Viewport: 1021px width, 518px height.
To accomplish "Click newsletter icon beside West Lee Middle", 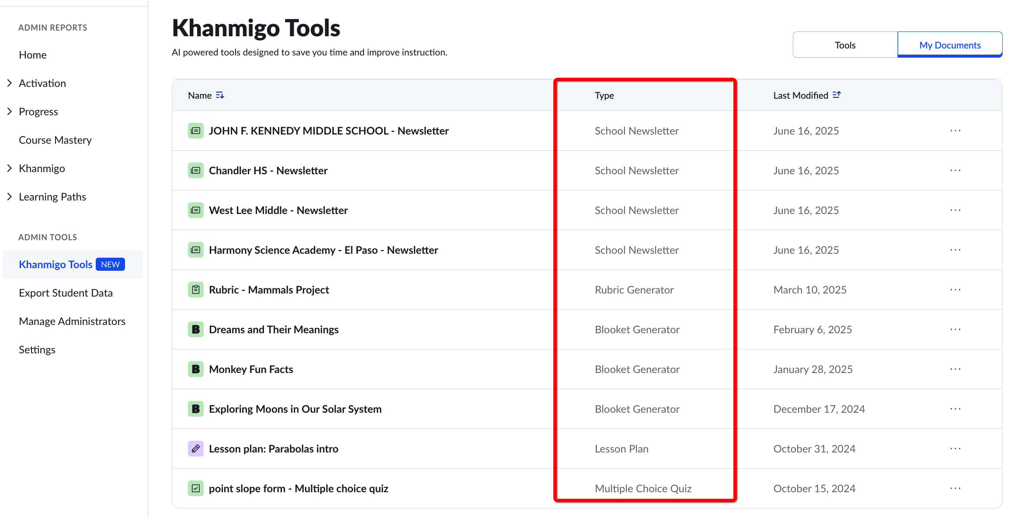I will 195,210.
